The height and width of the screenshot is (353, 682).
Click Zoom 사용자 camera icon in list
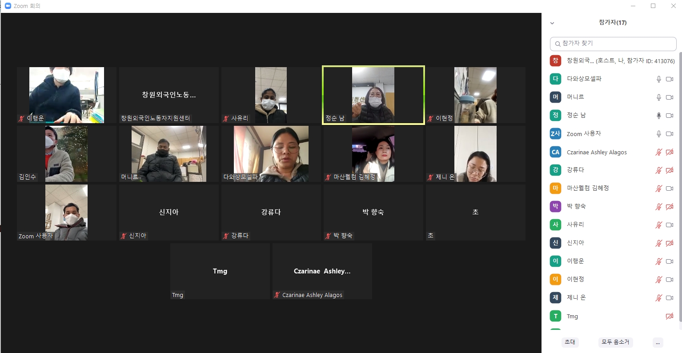[670, 134]
